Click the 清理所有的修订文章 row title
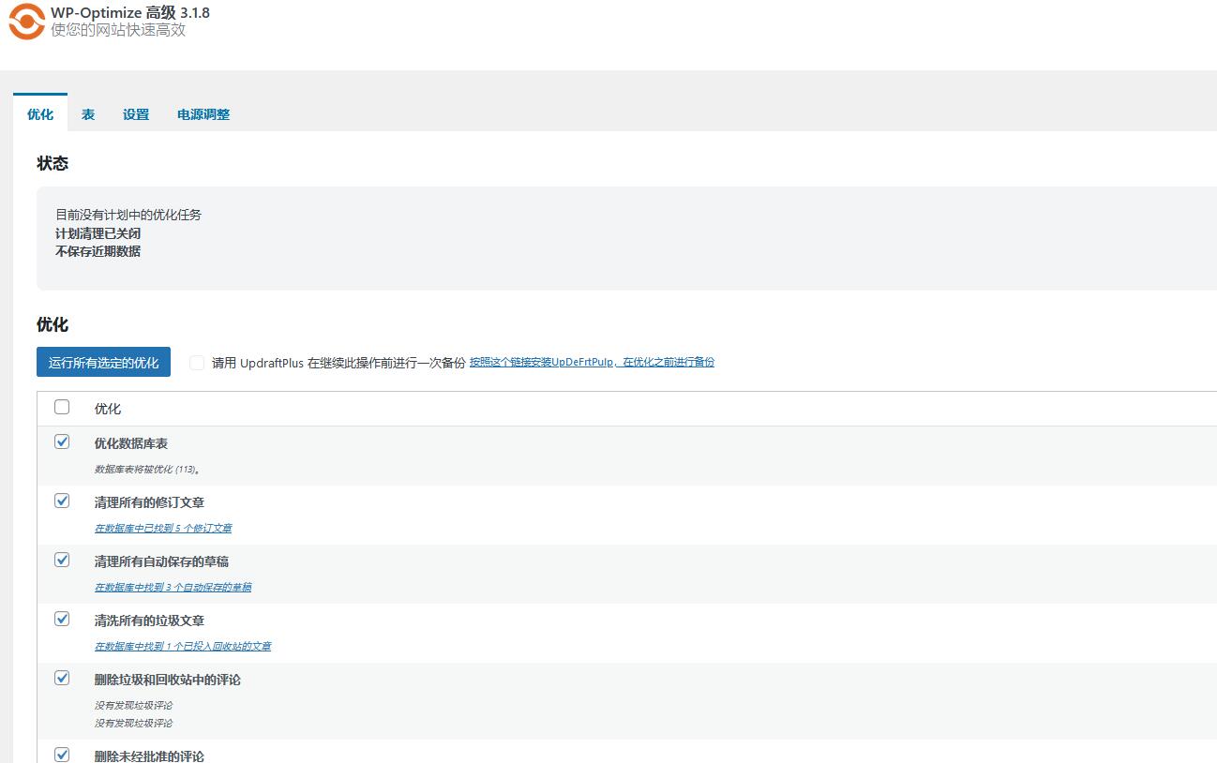Viewport: 1217px width, 763px height. coord(149,502)
